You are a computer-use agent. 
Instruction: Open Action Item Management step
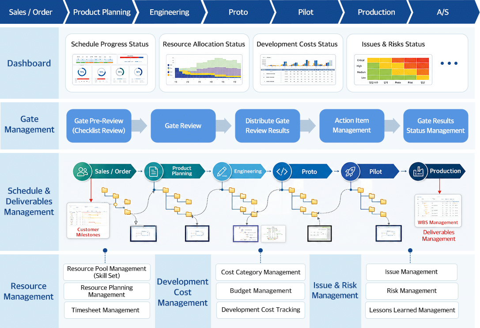pos(352,126)
